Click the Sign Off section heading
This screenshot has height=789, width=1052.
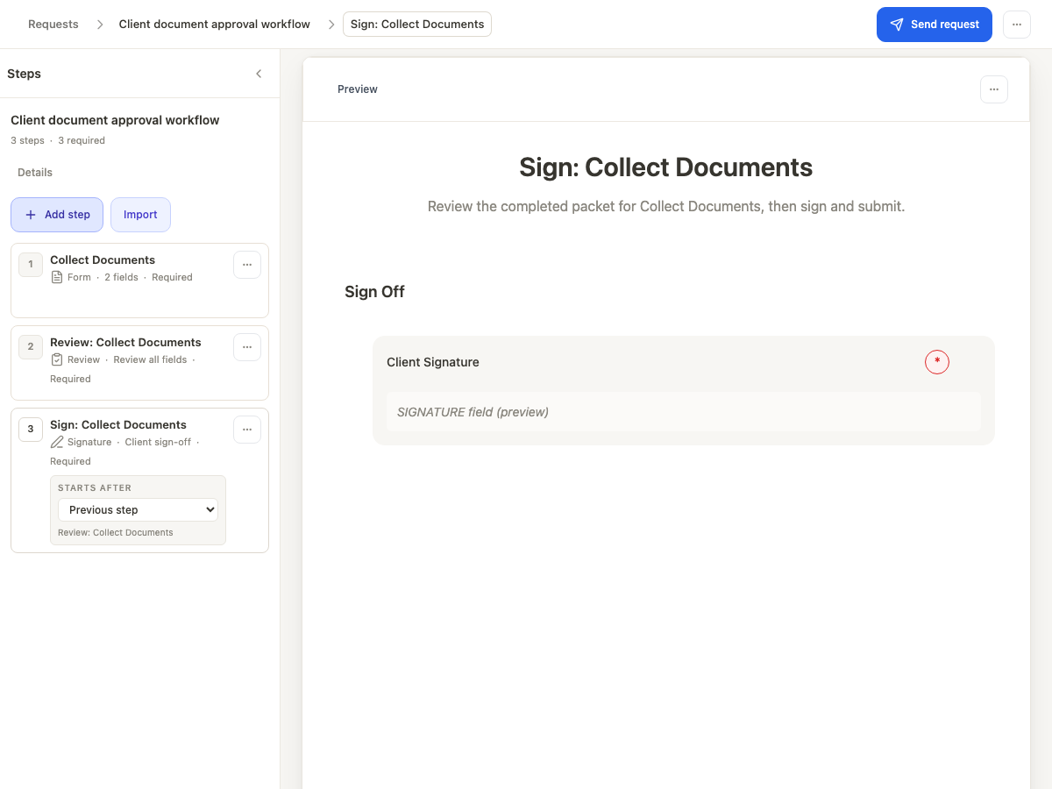374,292
